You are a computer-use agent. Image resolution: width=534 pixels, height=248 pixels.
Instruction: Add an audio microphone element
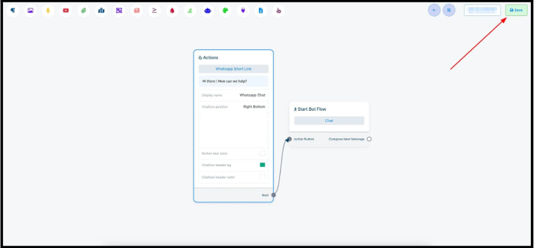[x=48, y=10]
